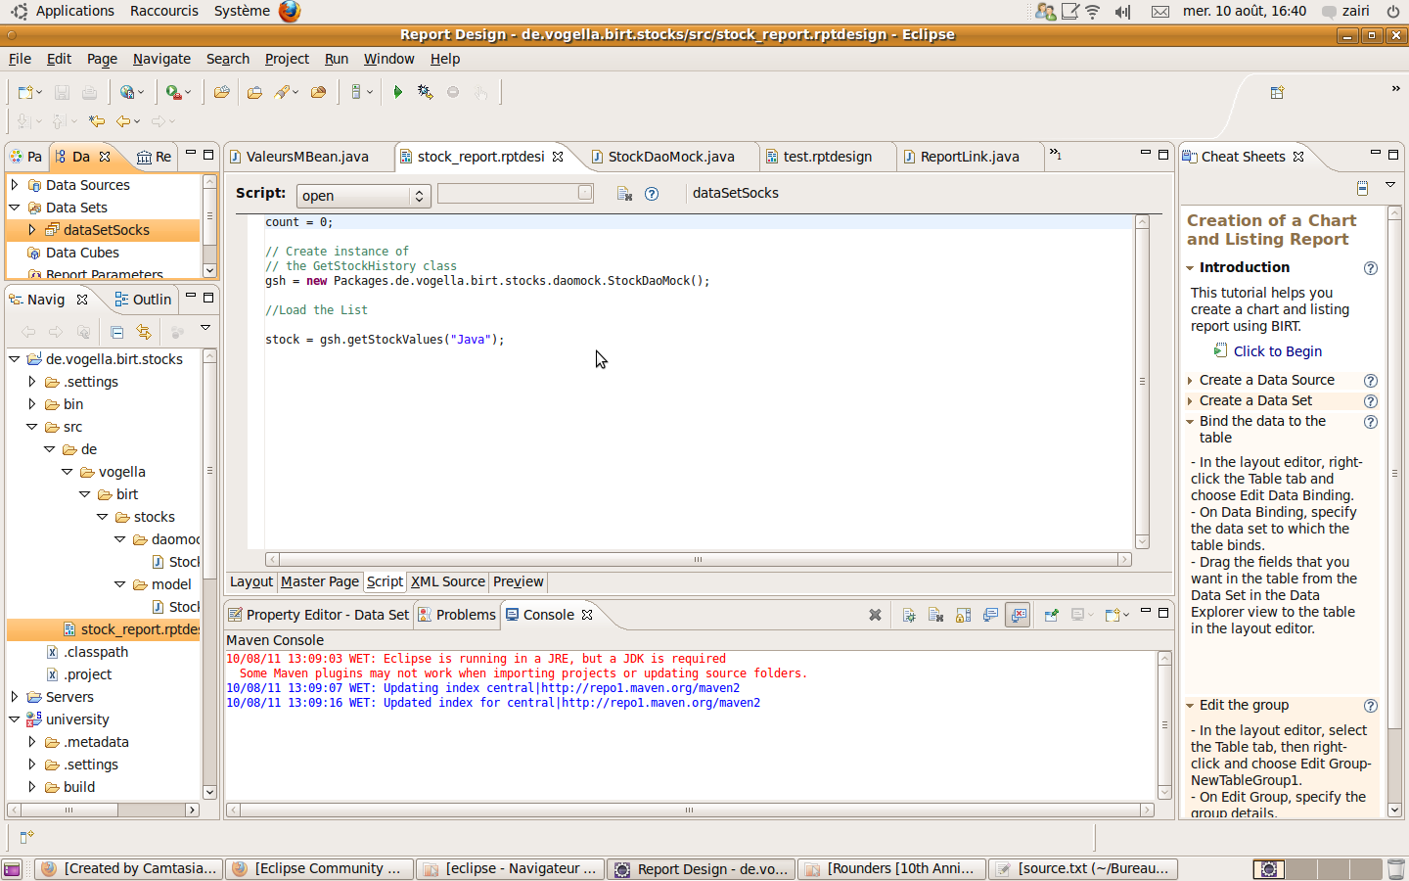The width and height of the screenshot is (1409, 881).
Task: Toggle Link with Editor in Navigator
Action: (x=144, y=332)
